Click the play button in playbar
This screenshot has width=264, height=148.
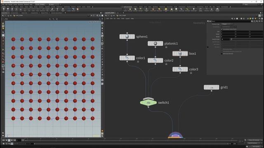[12, 140]
